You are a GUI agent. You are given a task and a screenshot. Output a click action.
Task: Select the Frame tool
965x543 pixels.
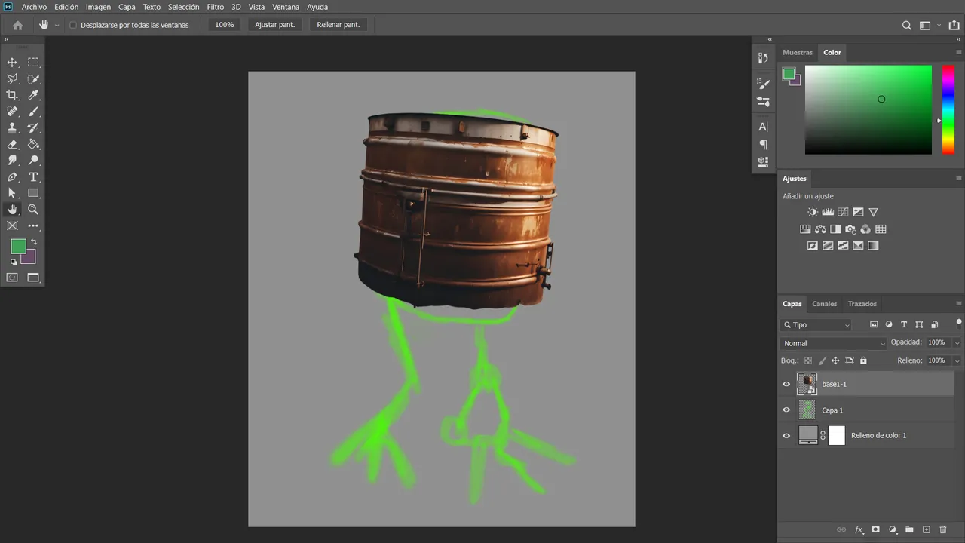pyautogui.click(x=12, y=225)
